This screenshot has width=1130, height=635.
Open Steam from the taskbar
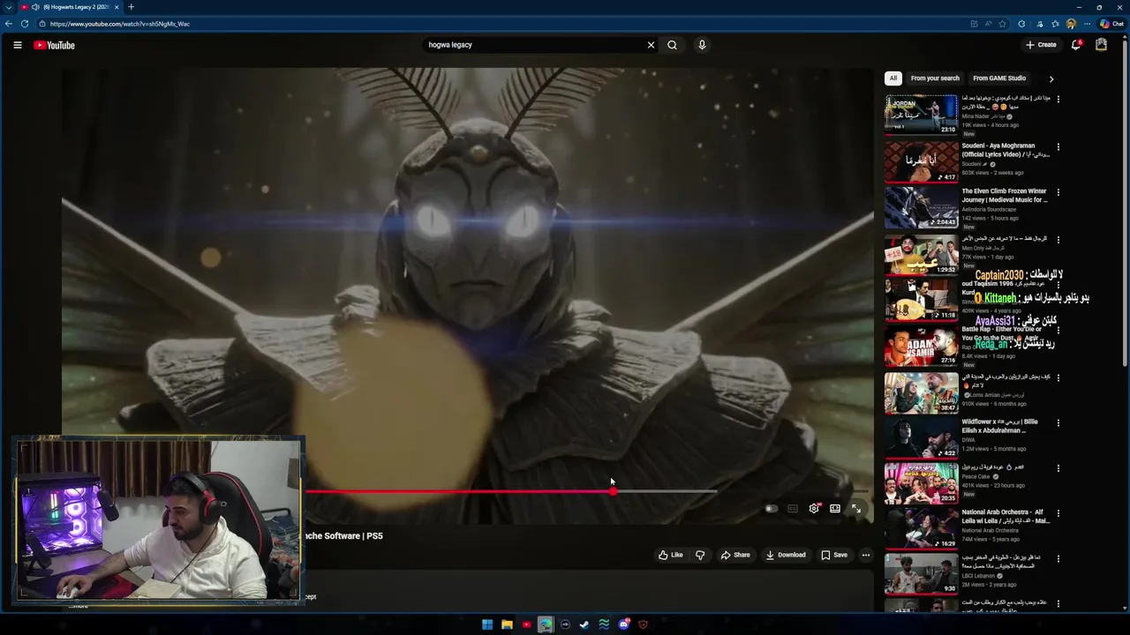point(584,624)
